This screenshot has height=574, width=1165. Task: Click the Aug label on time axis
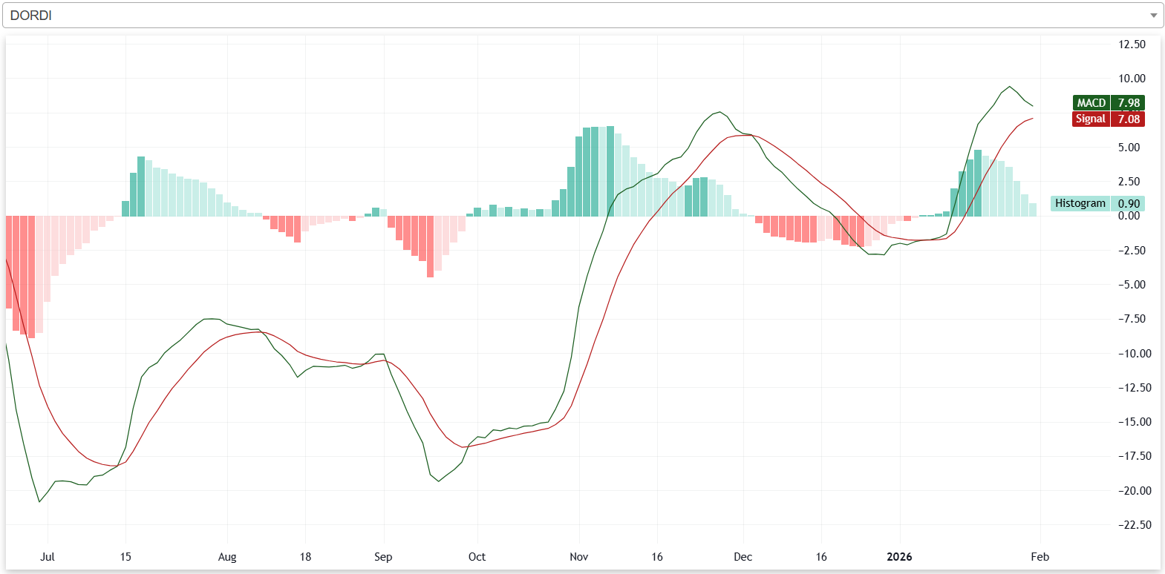click(x=227, y=557)
